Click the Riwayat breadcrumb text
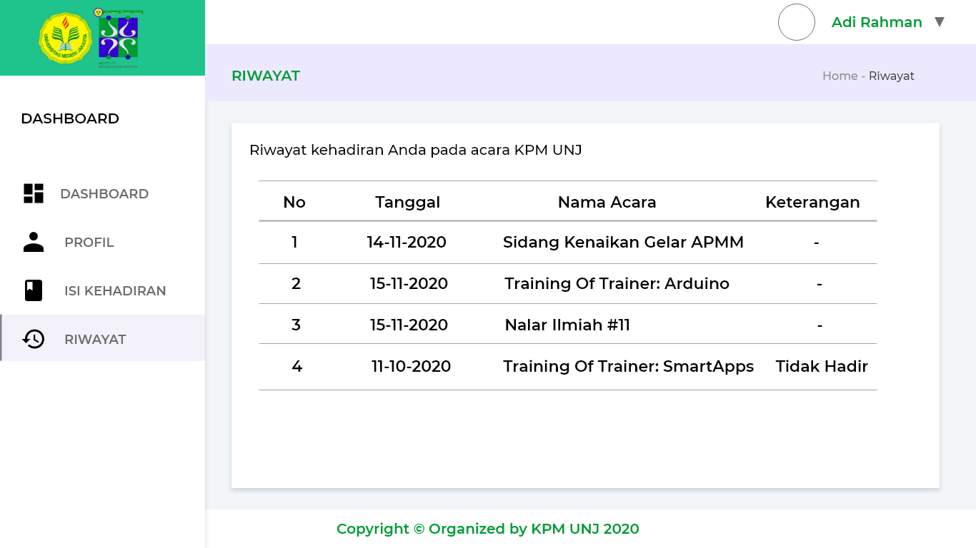This screenshot has height=548, width=976. [891, 76]
